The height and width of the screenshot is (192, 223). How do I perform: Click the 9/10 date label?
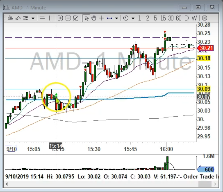[x=11, y=149]
